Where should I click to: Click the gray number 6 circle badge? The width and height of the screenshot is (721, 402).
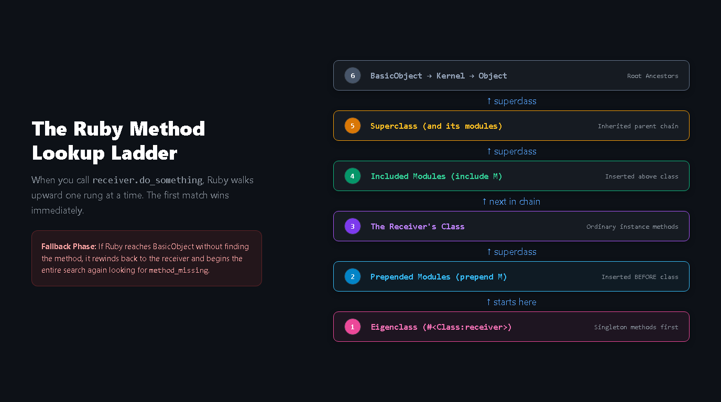tap(353, 75)
